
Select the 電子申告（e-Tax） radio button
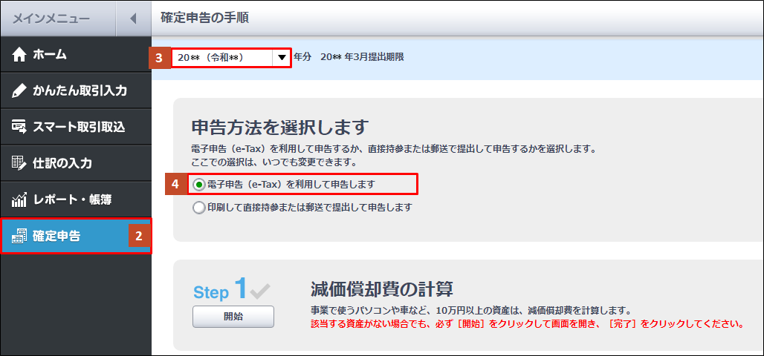point(198,184)
